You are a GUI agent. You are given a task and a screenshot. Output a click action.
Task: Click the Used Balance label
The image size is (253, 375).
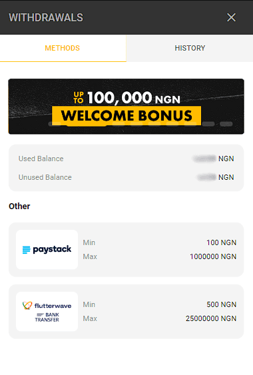coord(41,159)
